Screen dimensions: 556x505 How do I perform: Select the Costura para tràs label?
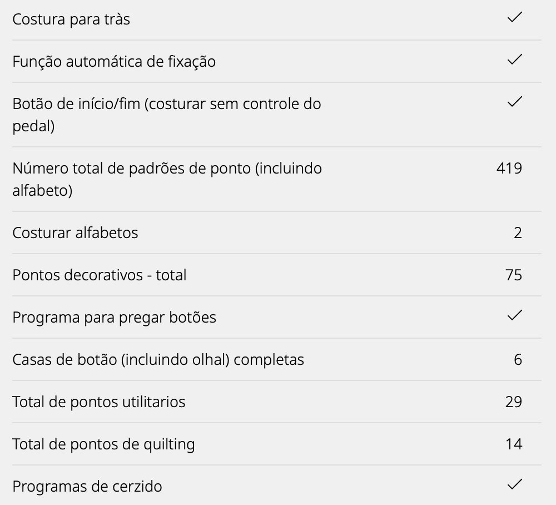(x=71, y=19)
